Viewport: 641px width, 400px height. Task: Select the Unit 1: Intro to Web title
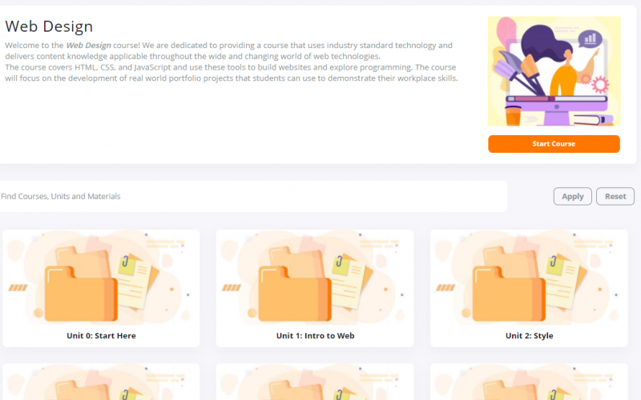315,335
